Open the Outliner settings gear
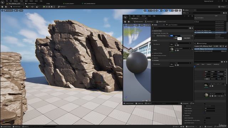This screenshot has height=128, width=228. pos(226,13)
